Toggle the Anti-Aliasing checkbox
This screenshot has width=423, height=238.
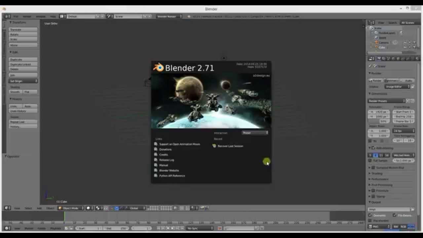[373, 148]
